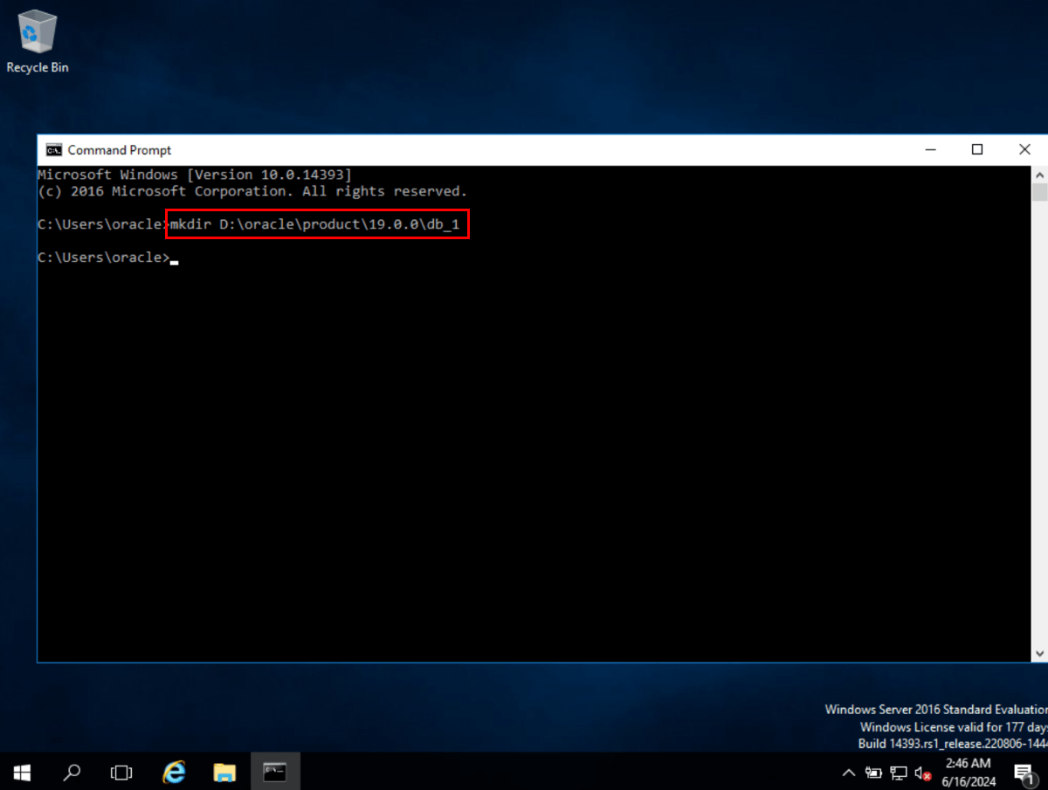Screen dimensions: 1048x790
Task: Click the 6/16/2024 date in the tray
Action: point(969,779)
